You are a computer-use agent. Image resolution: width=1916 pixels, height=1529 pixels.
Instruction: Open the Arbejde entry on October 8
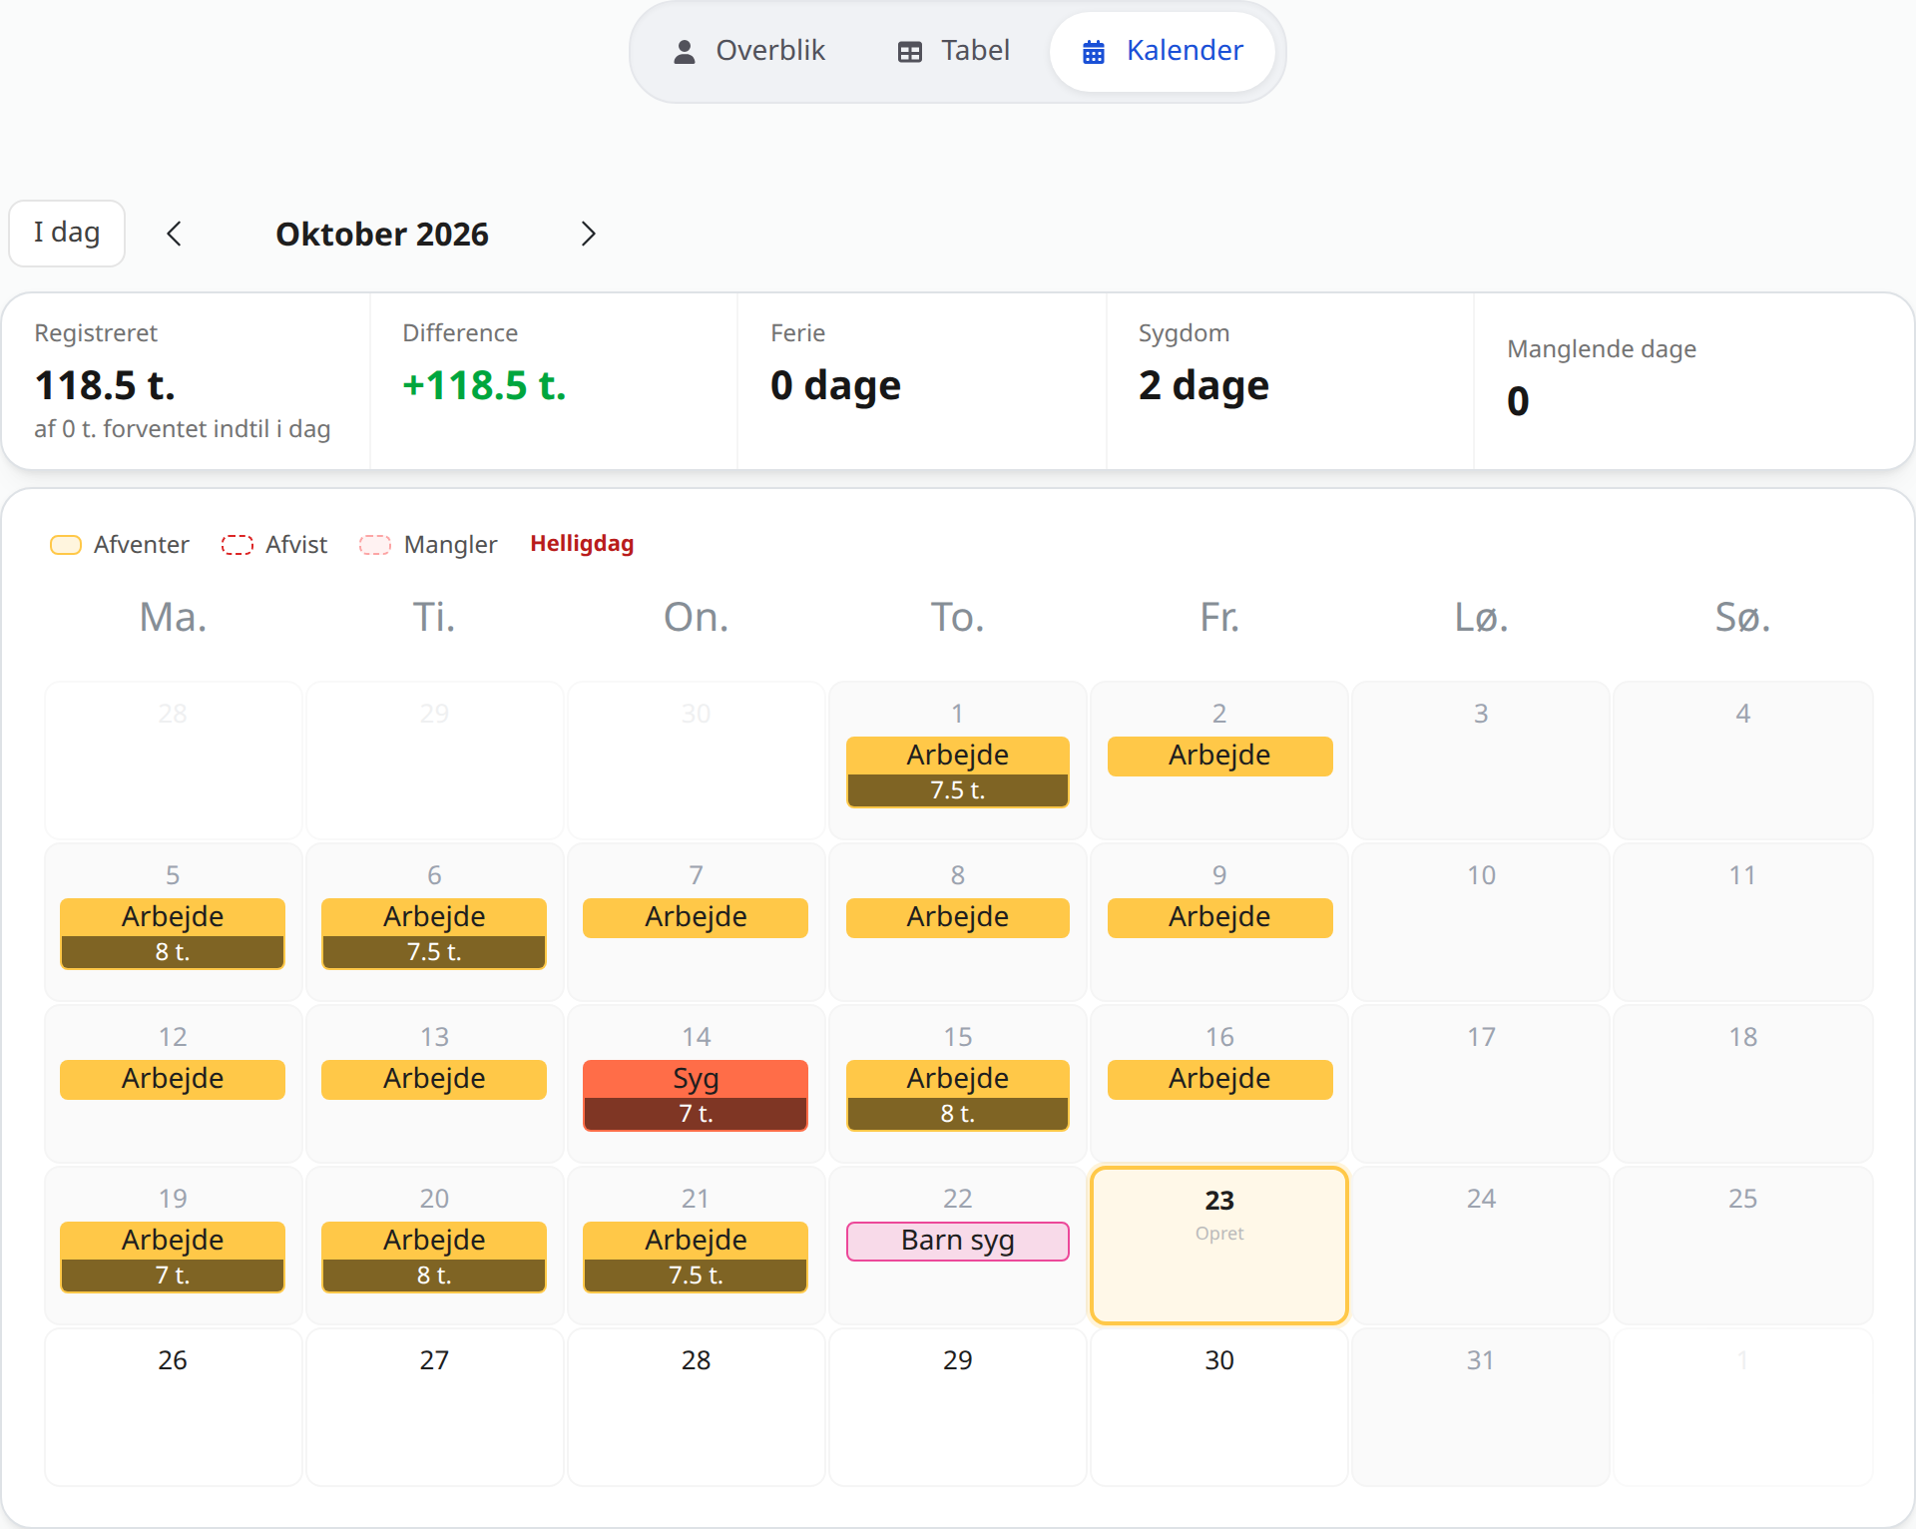pyautogui.click(x=958, y=917)
